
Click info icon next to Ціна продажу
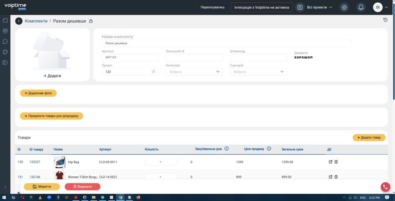click(x=269, y=149)
